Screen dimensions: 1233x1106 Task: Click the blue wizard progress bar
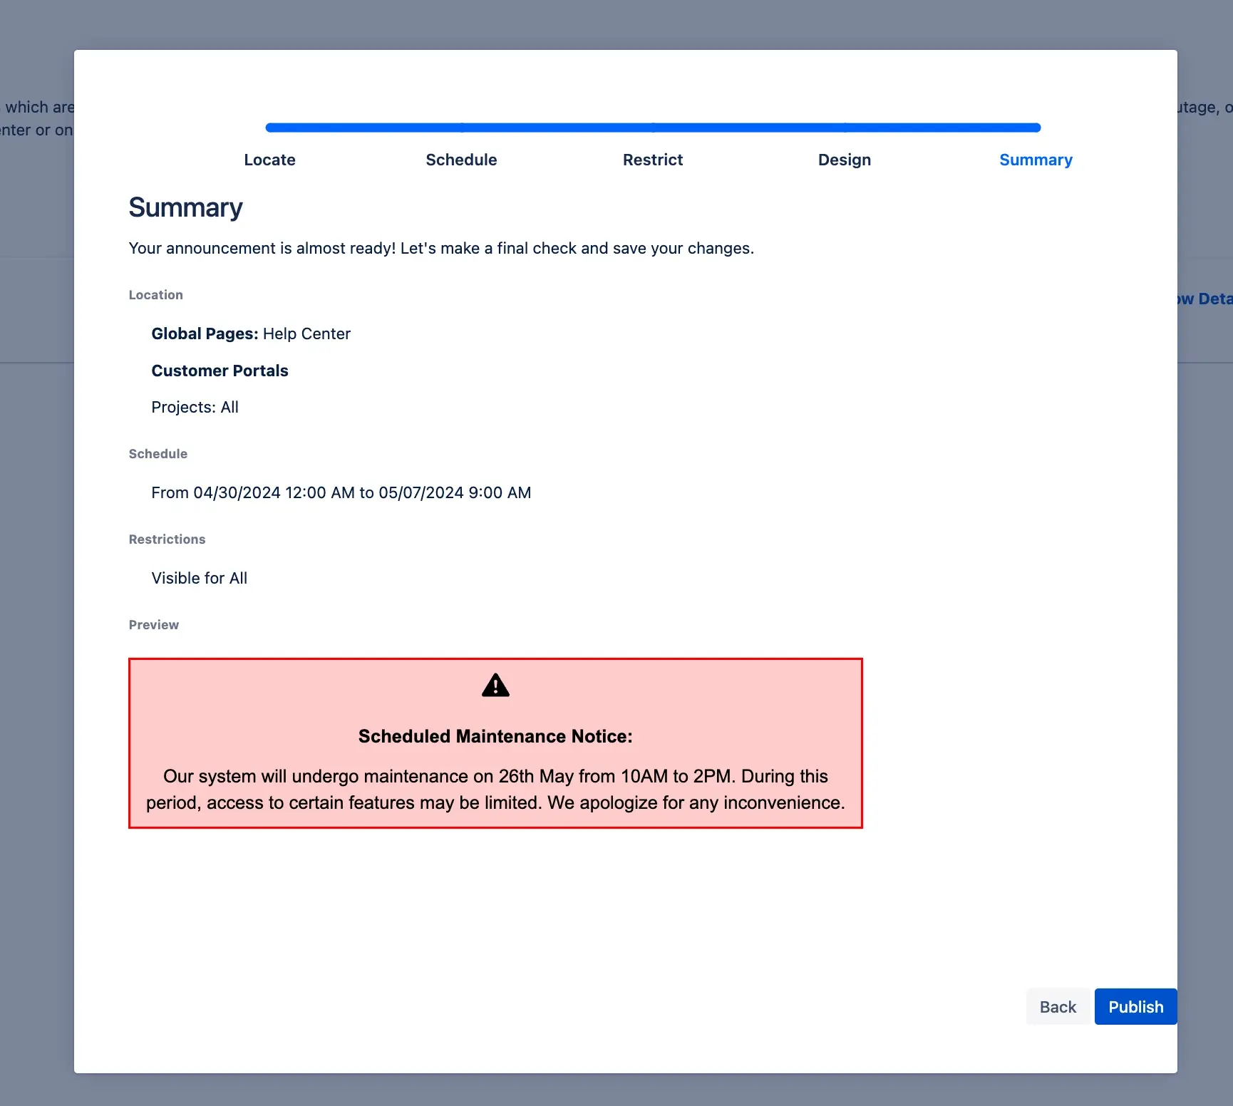pyautogui.click(x=652, y=128)
